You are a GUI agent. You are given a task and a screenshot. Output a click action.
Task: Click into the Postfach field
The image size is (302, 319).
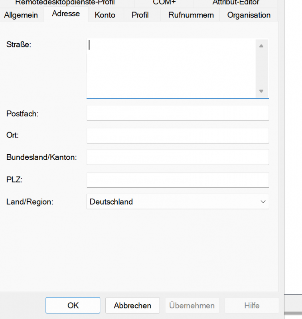click(x=178, y=113)
